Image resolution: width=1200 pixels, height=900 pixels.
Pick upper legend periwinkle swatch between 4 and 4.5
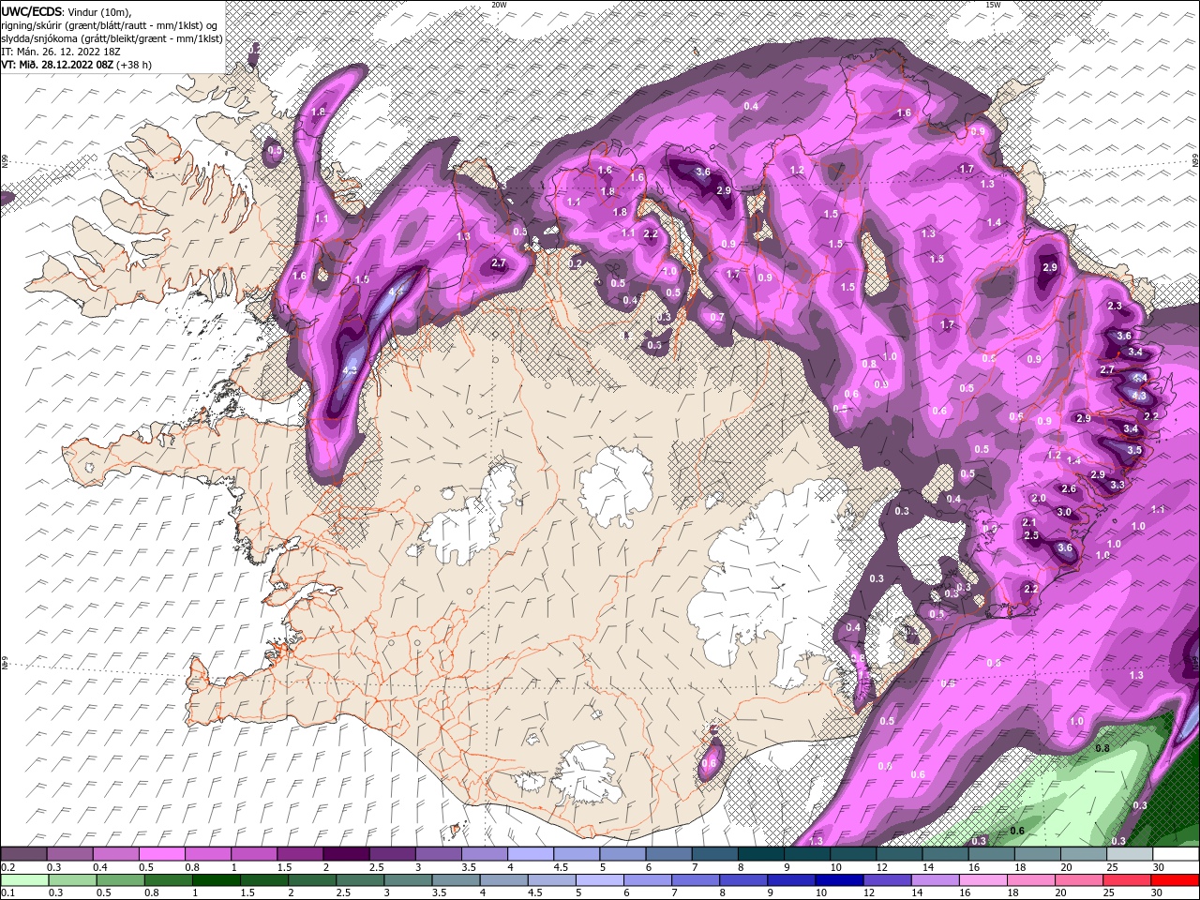(x=531, y=854)
